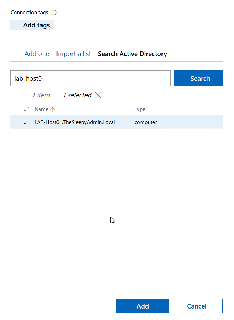Viewport: 234px width, 320px height.
Task: Click the Connection tags info icon
Action: coord(54,13)
